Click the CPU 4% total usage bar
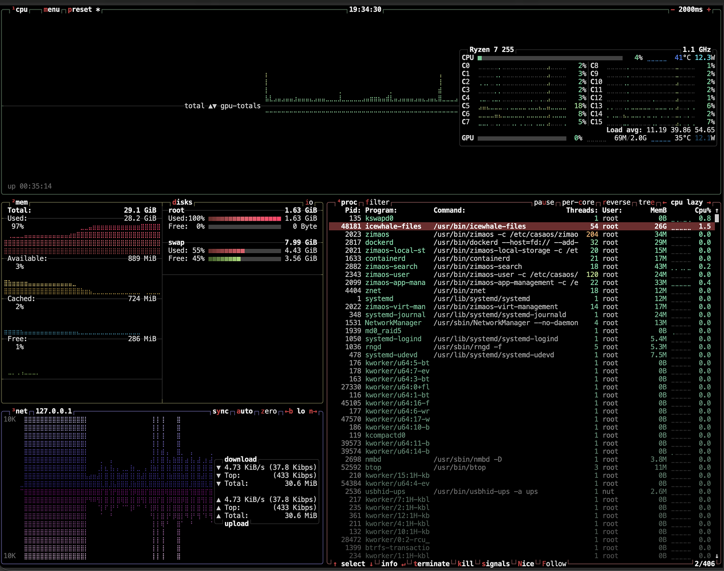Screen dimensions: 724x571 point(550,58)
